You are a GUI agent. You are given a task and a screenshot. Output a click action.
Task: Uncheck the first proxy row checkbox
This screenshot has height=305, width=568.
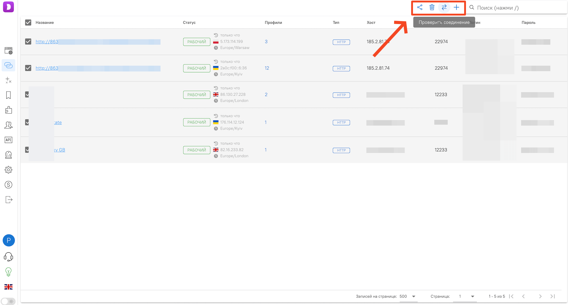(x=28, y=42)
